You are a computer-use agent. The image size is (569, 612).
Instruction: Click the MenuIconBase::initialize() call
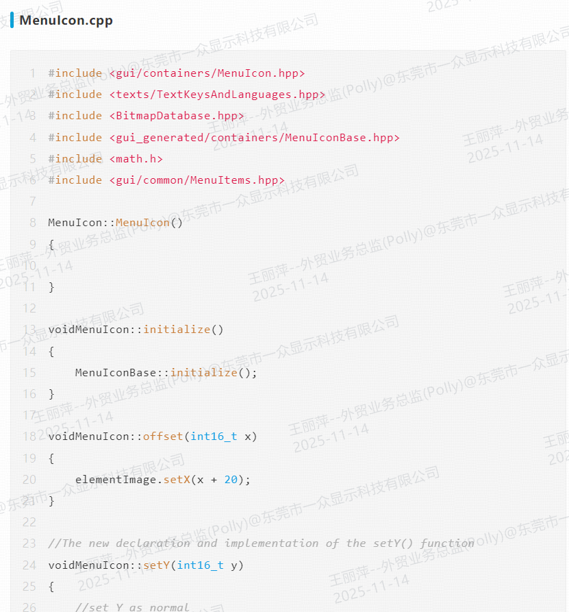[x=166, y=373]
